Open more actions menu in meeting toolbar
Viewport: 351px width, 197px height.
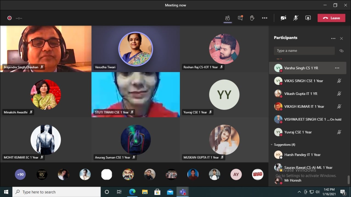[264, 18]
